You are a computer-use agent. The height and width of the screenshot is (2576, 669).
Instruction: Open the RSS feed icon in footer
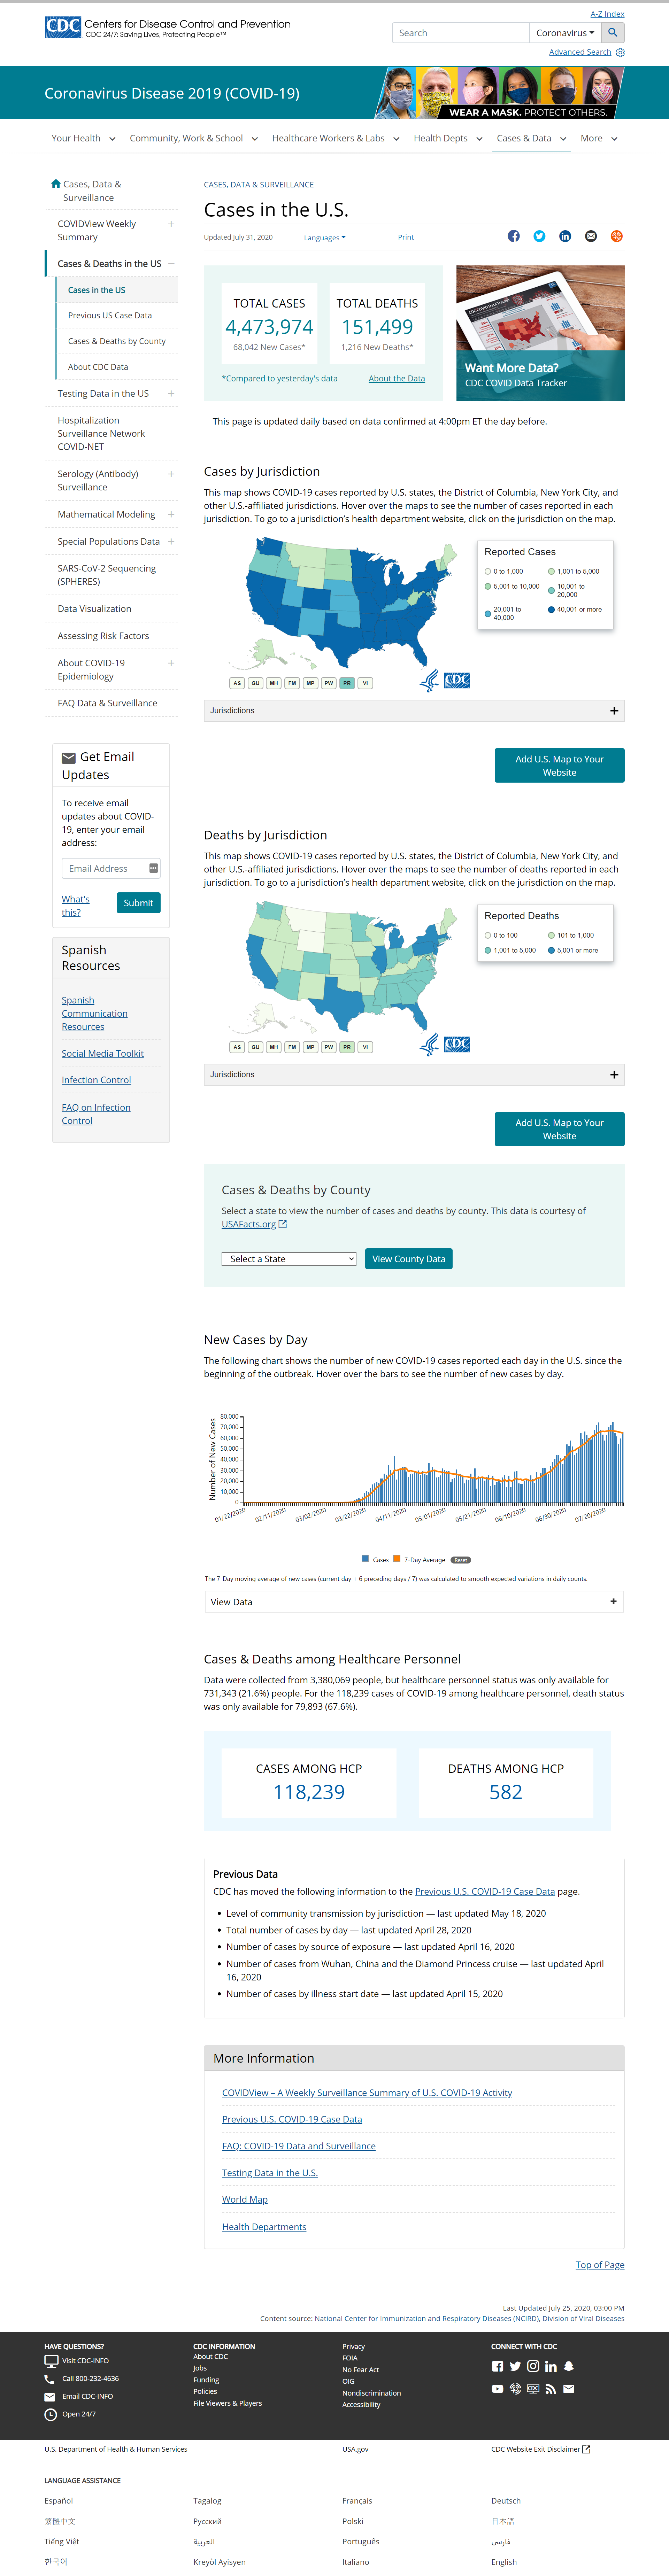click(551, 2389)
